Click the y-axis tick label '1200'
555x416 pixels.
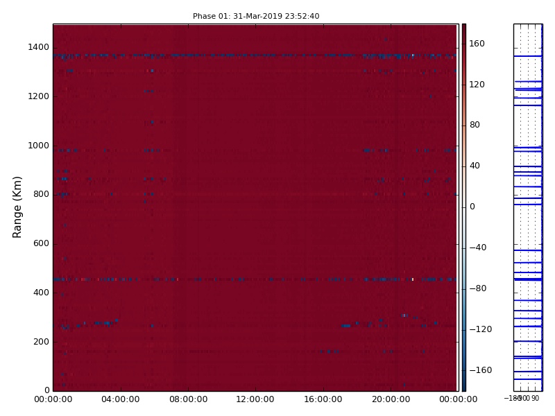pyautogui.click(x=39, y=96)
